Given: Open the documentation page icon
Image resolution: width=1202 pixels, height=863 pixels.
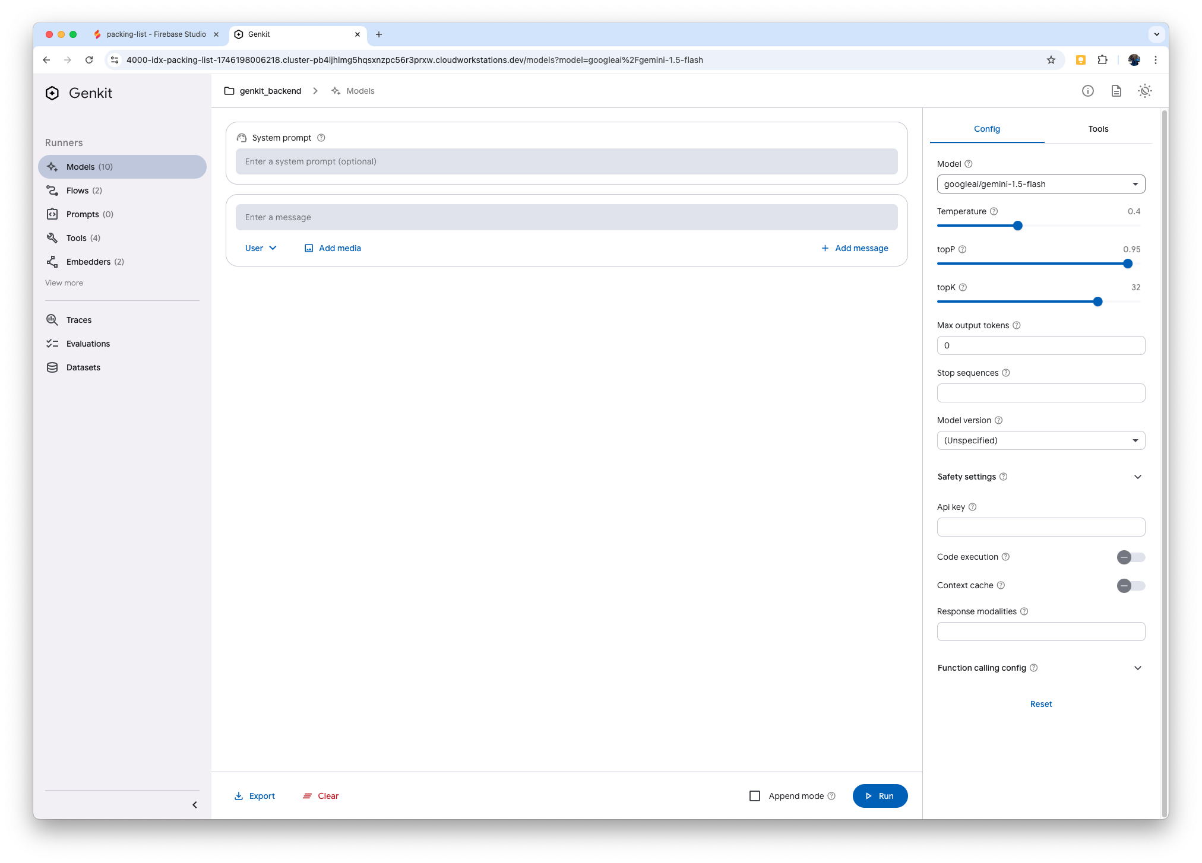Looking at the screenshot, I should [1116, 91].
